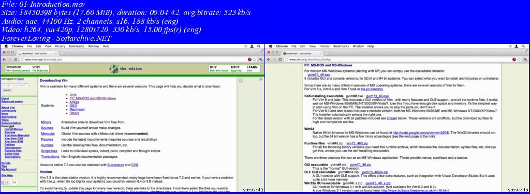Image resolution: width=530 pixels, height=194 pixels.
Task: Click the back arrow in right Chrome window
Action: click(x=269, y=59)
